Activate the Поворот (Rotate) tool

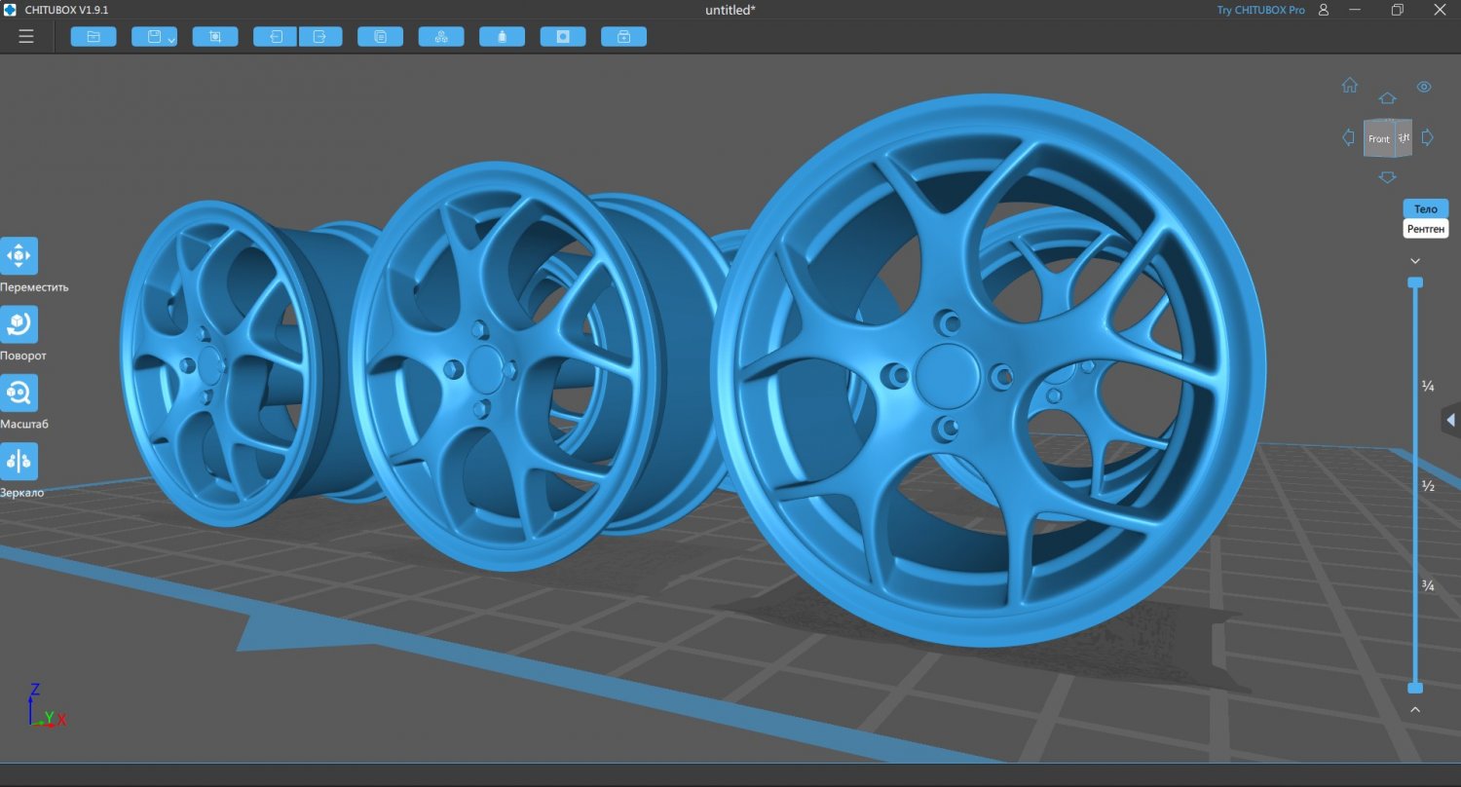(x=21, y=325)
